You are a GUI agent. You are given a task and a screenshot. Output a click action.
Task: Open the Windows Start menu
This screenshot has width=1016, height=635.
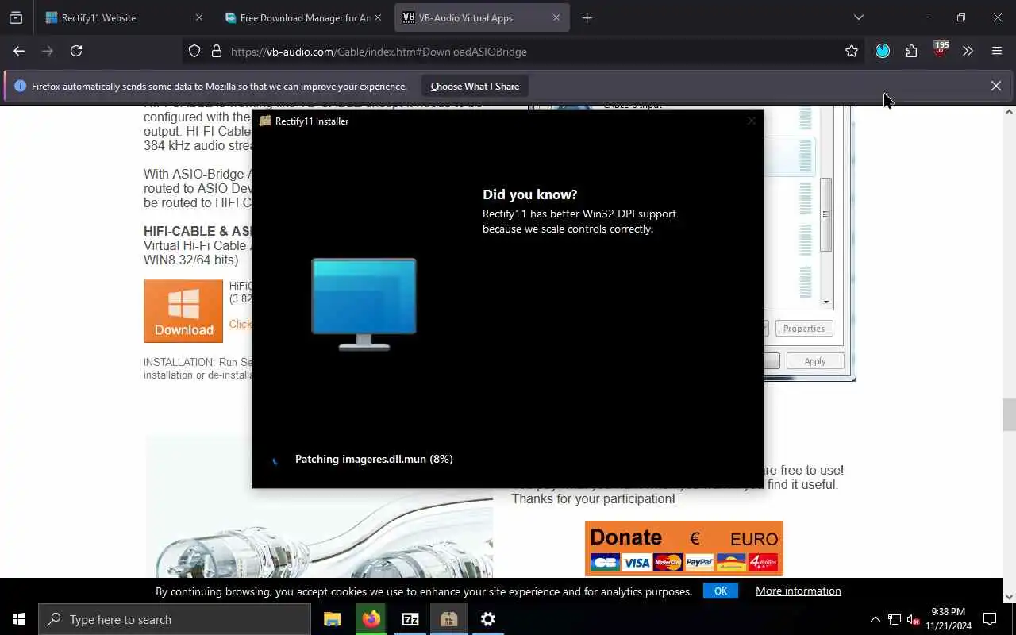click(19, 619)
